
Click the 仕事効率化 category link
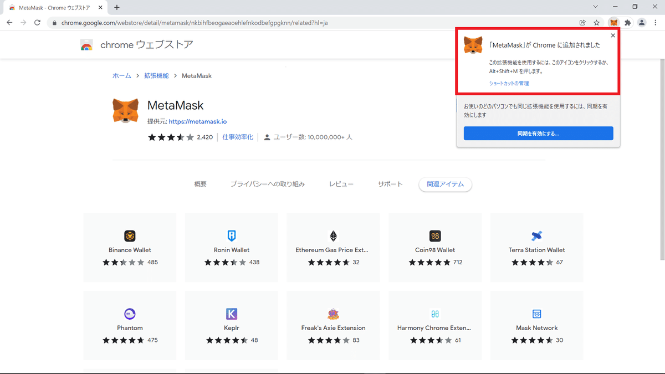point(238,137)
